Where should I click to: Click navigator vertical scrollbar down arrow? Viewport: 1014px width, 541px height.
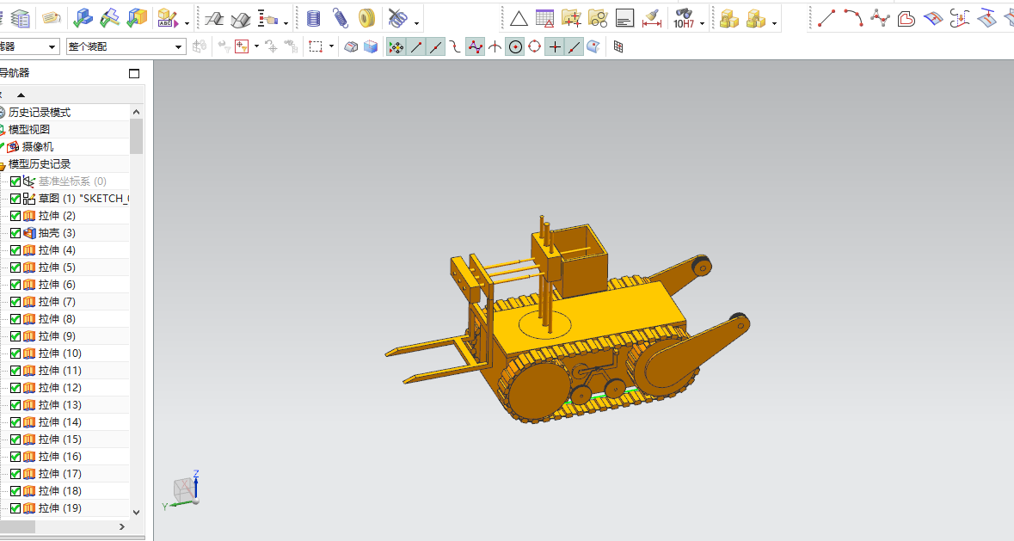(x=137, y=513)
